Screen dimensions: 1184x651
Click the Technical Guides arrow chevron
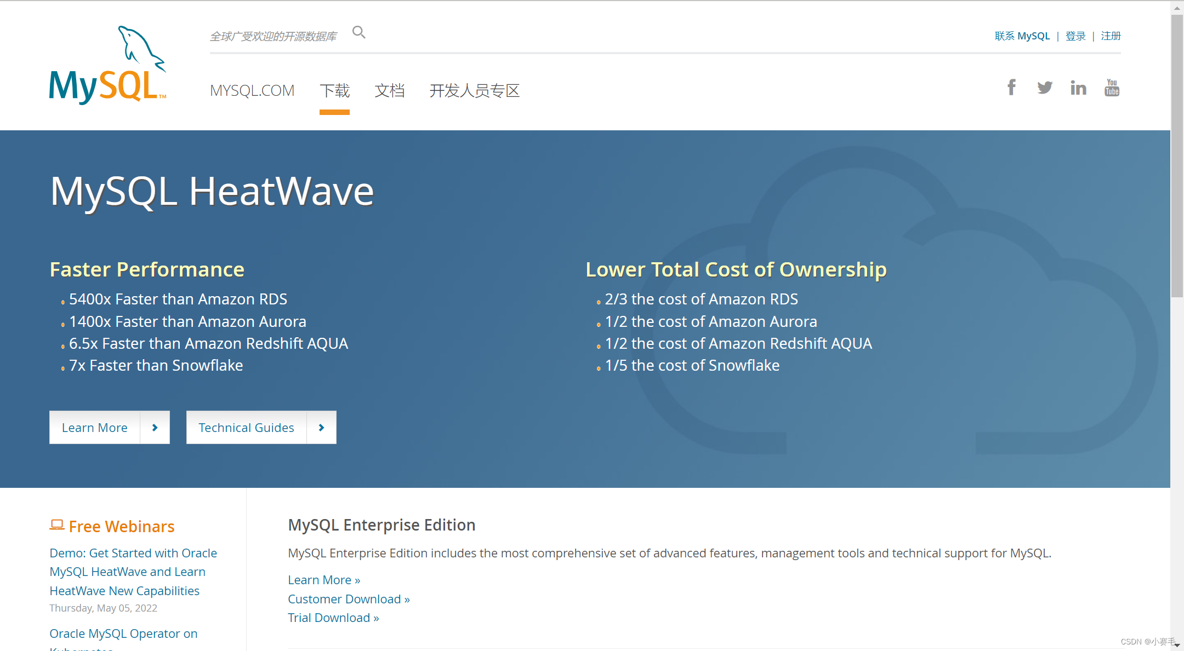tap(322, 428)
